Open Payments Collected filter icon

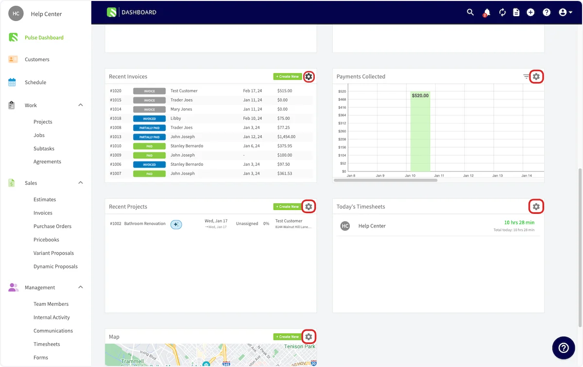tap(526, 76)
